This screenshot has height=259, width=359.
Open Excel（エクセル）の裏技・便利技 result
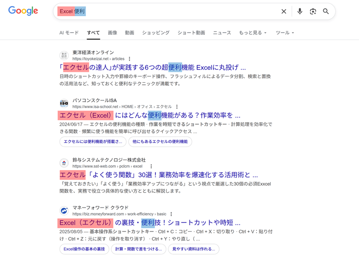pyautogui.click(x=150, y=223)
